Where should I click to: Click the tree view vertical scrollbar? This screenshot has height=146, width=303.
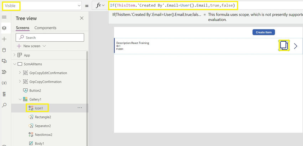tap(87, 98)
